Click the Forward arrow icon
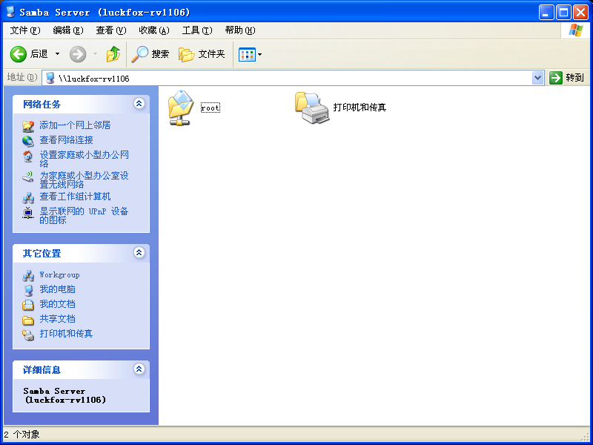Image resolution: width=593 pixels, height=445 pixels. (78, 54)
